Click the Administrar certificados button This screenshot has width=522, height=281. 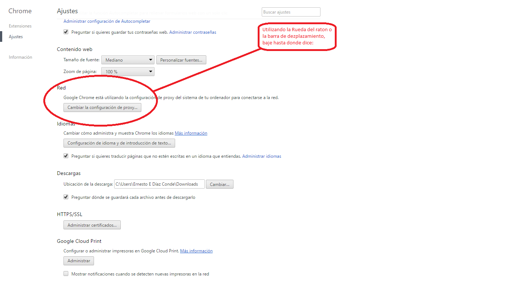click(92, 225)
